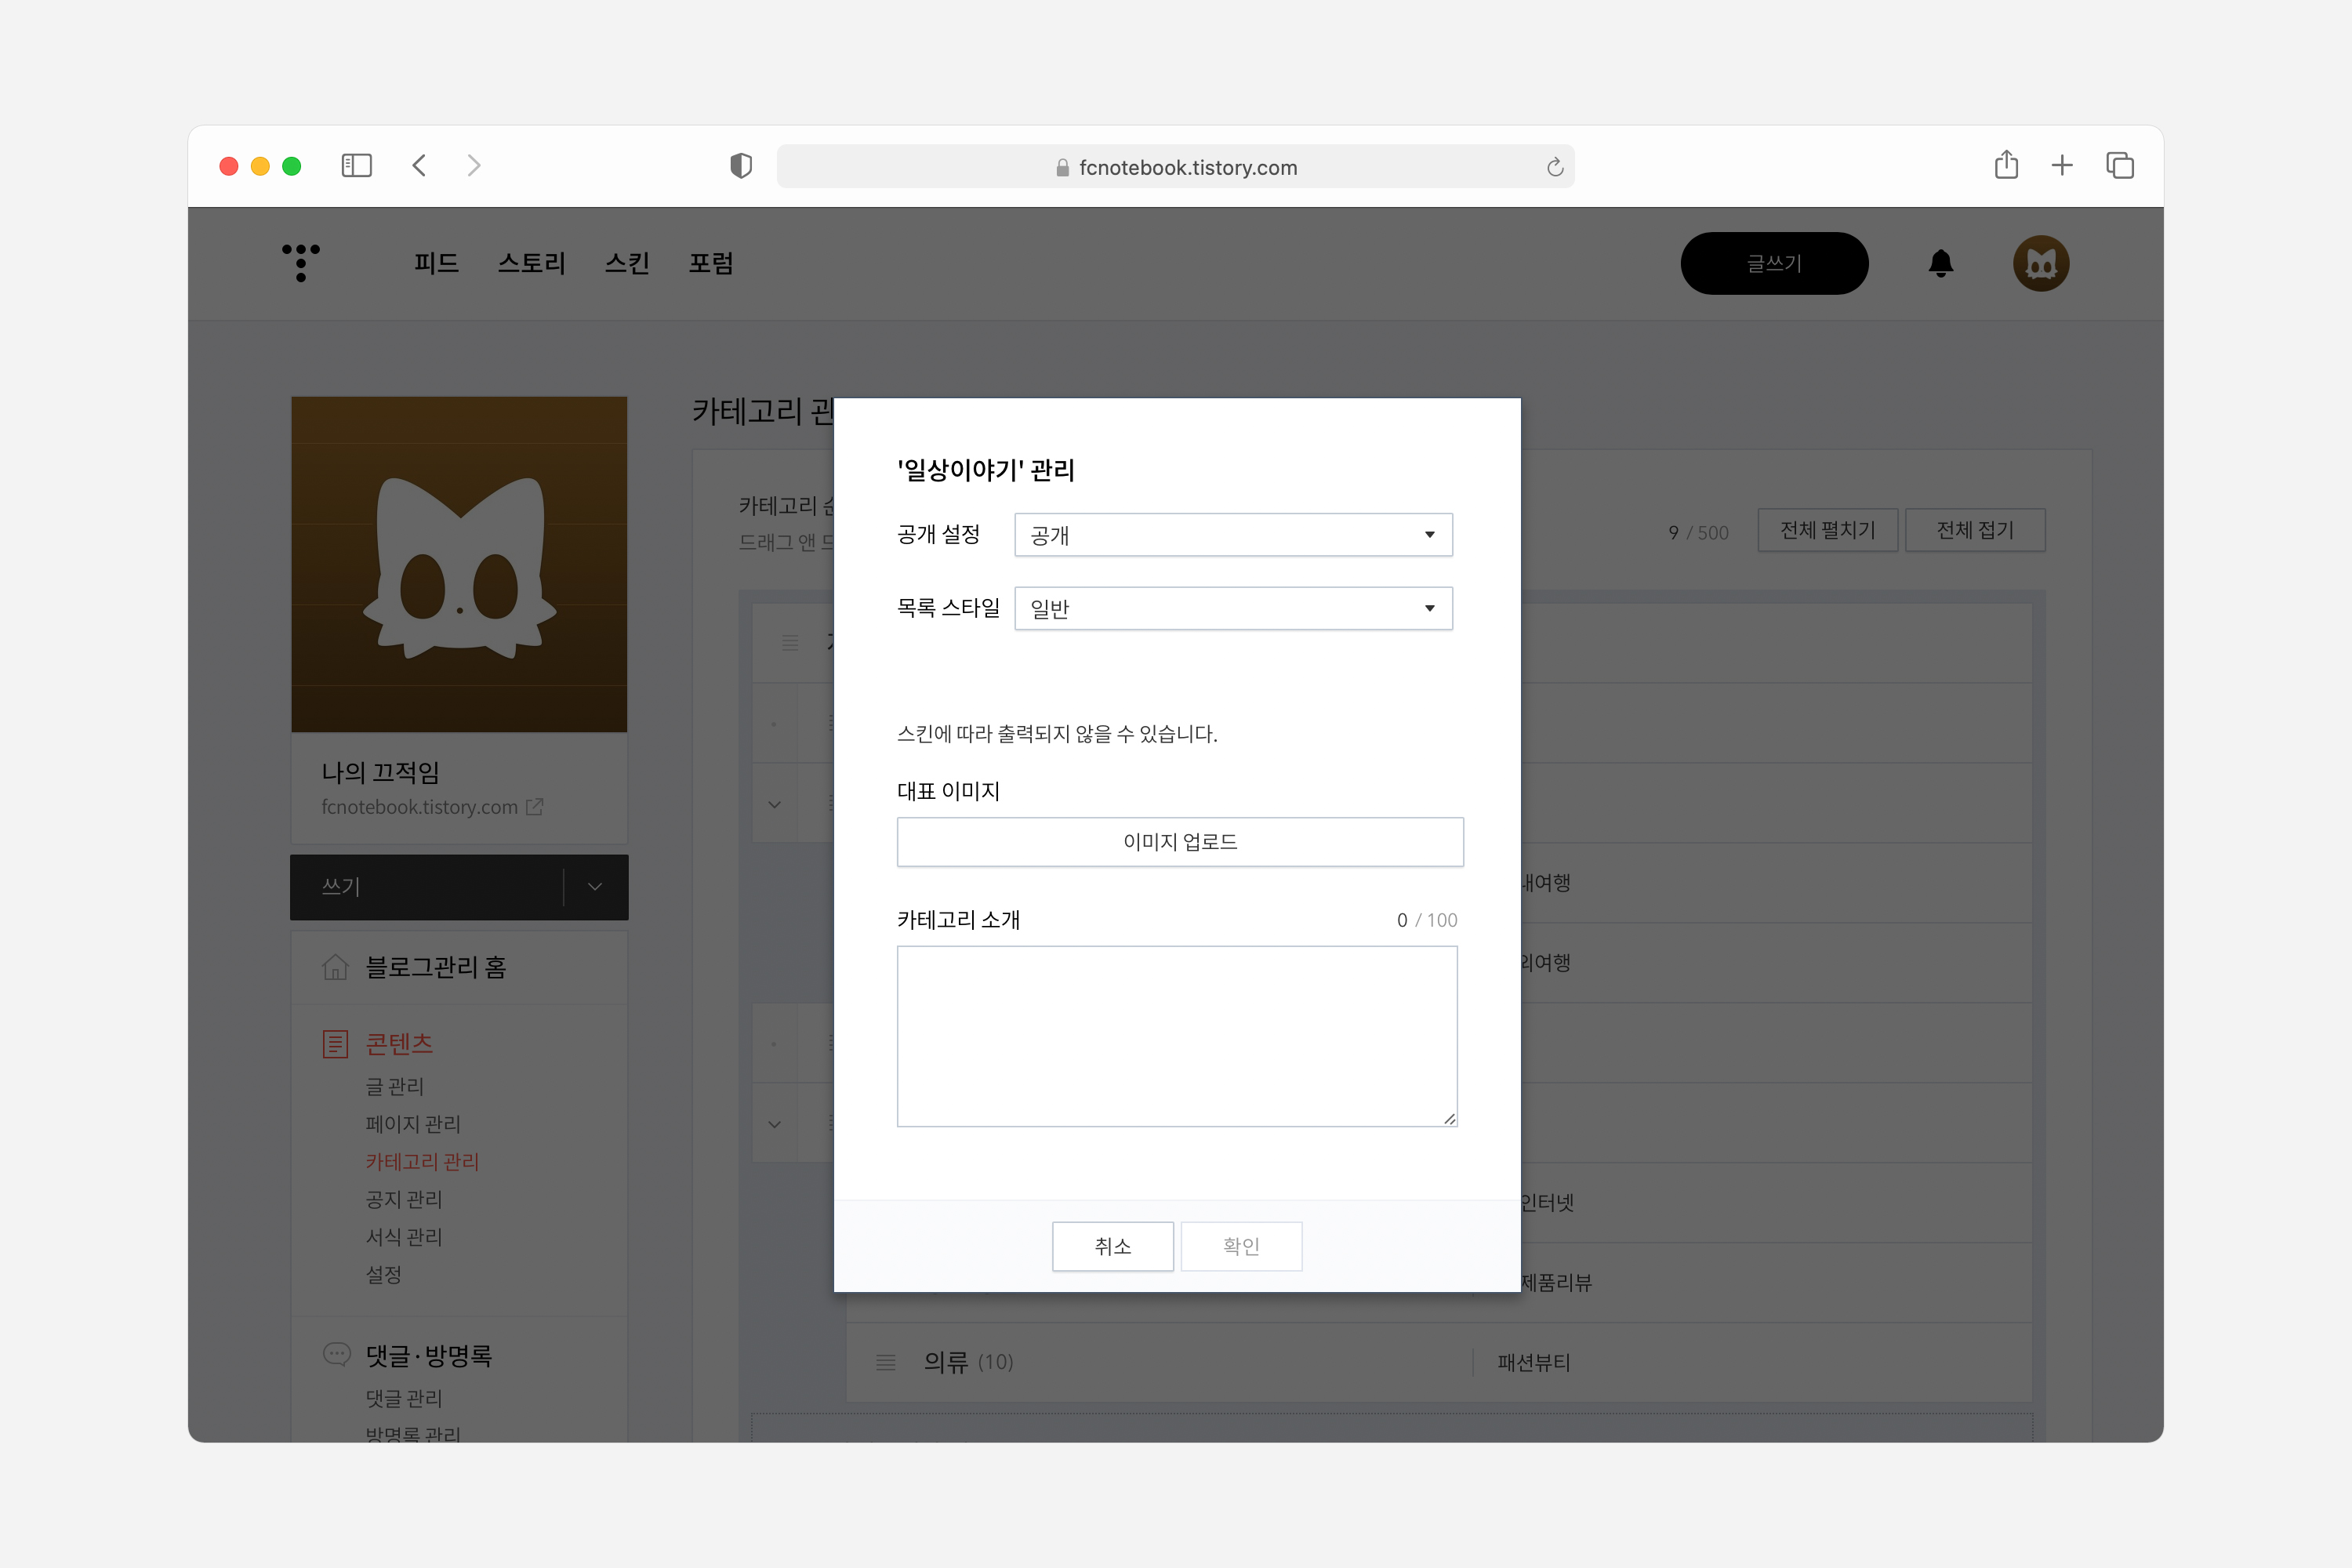The width and height of the screenshot is (2352, 1568).
Task: Click the profile avatar icon
Action: 2041,263
